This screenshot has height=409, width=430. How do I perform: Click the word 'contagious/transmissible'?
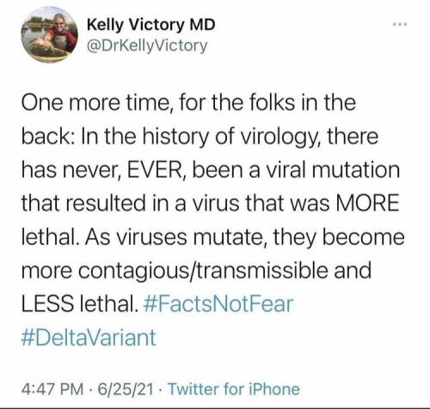pyautogui.click(x=203, y=271)
